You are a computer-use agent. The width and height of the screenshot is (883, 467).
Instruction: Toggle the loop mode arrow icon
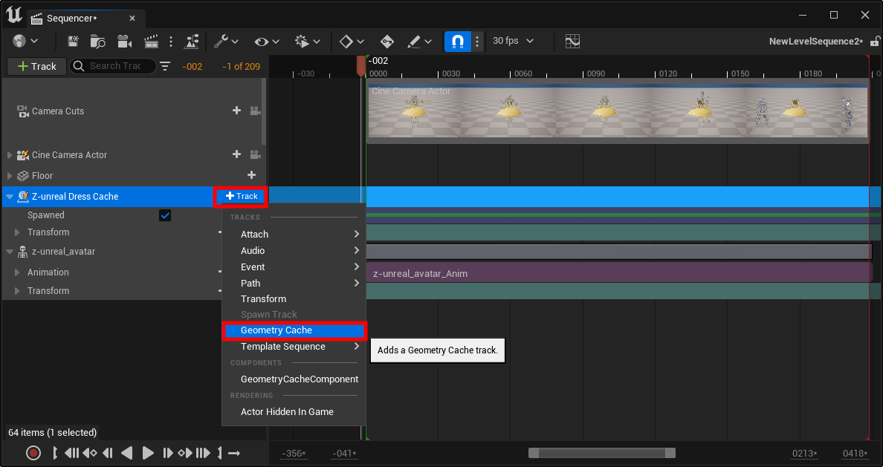[234, 453]
